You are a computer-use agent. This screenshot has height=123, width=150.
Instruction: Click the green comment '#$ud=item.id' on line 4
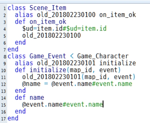[84, 29]
